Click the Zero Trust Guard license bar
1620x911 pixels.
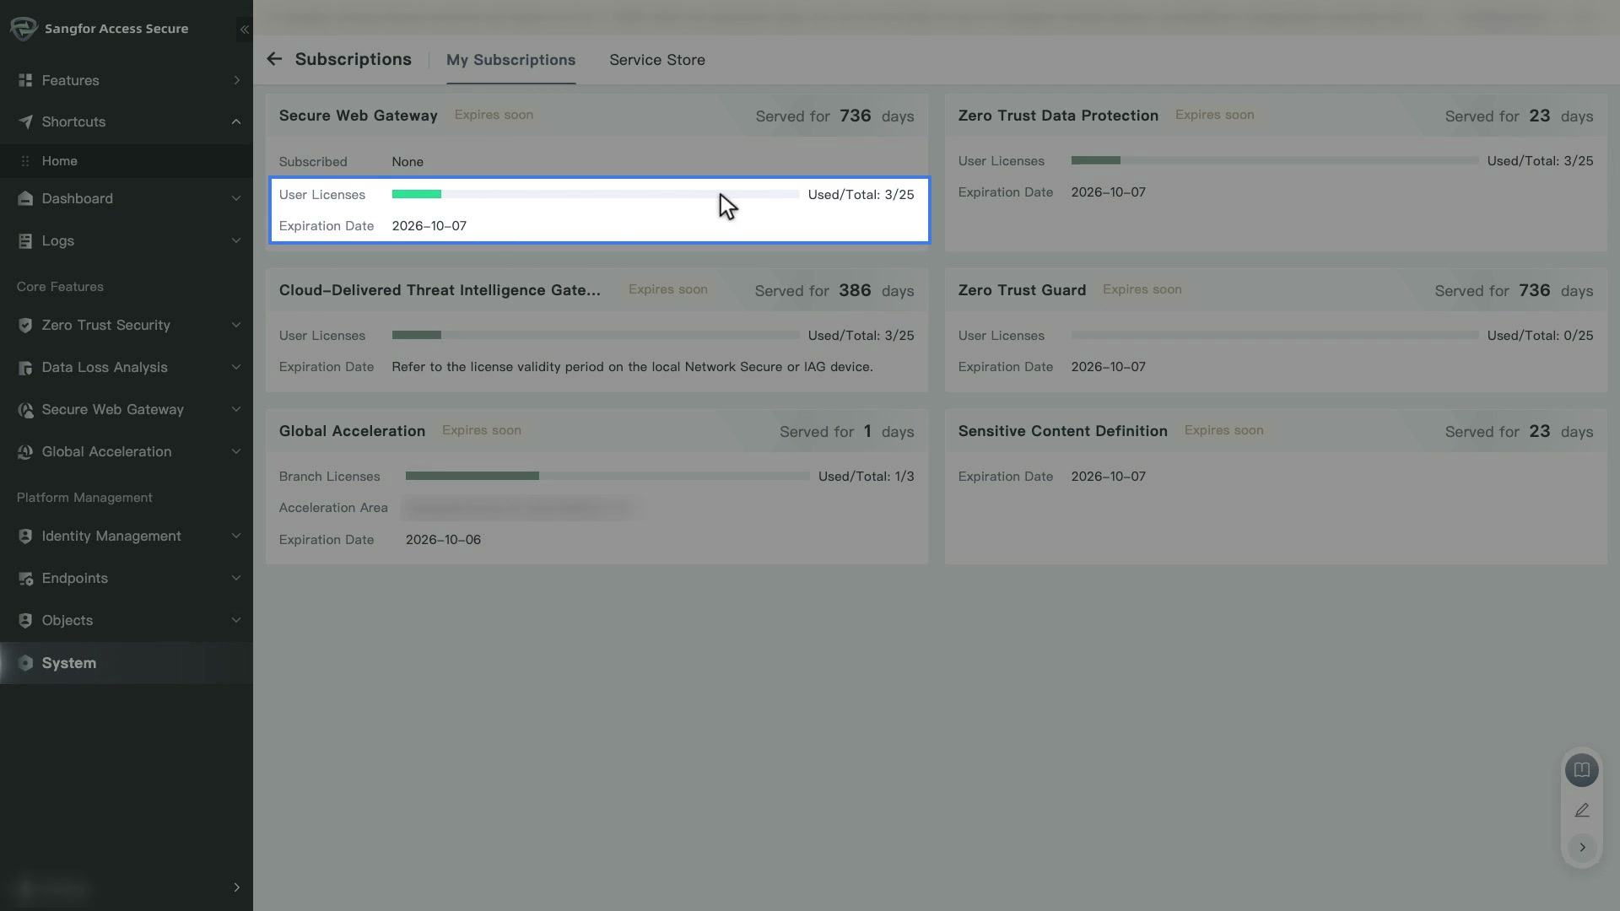pyautogui.click(x=1275, y=335)
